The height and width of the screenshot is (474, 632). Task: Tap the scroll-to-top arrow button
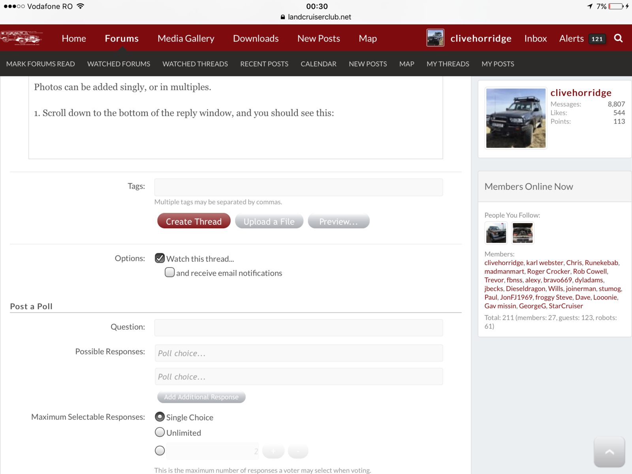609,451
